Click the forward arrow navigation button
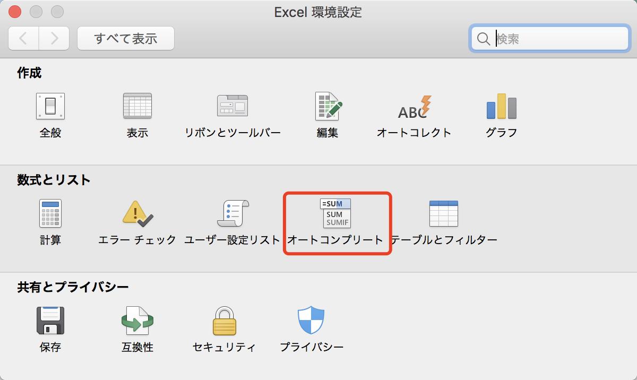This screenshot has height=380, width=637. click(54, 38)
